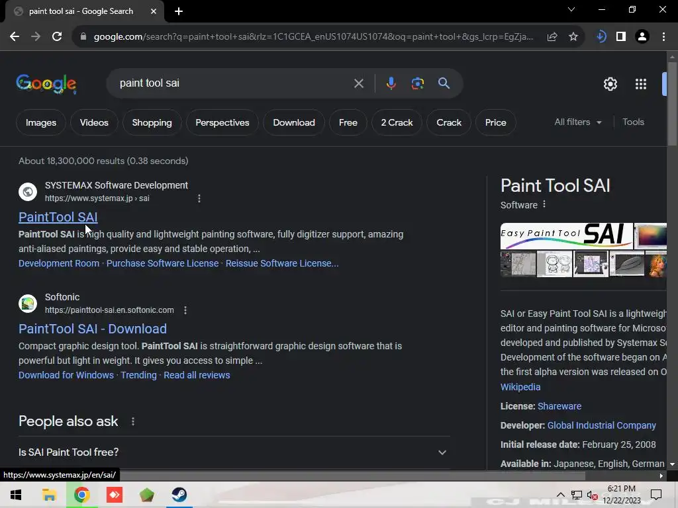678x508 pixels.
Task: Click in the Google search box
Action: click(x=234, y=83)
